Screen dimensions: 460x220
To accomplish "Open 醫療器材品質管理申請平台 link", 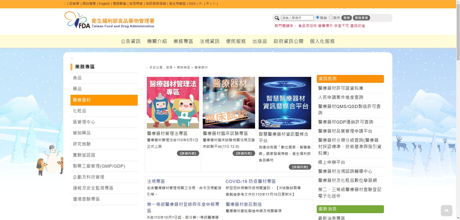I will tap(345, 131).
